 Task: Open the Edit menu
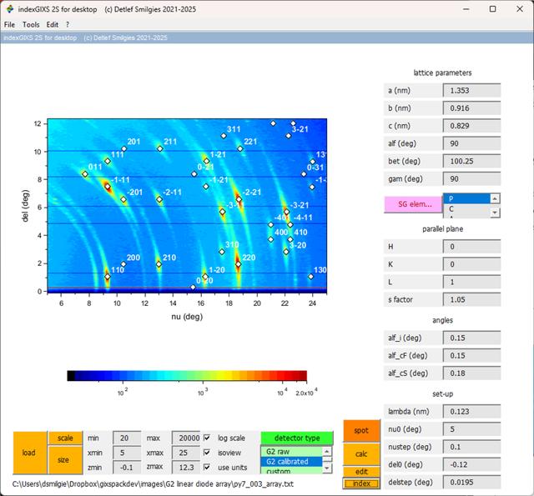coord(53,24)
